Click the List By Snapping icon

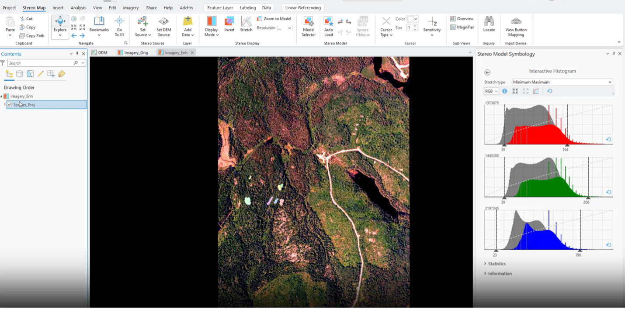[x=51, y=74]
